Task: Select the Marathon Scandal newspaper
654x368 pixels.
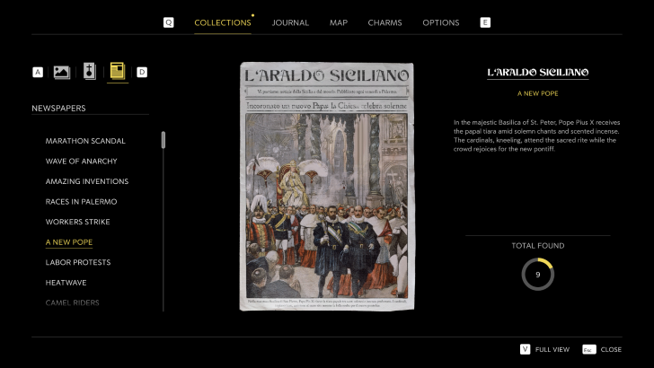Action: click(x=85, y=141)
